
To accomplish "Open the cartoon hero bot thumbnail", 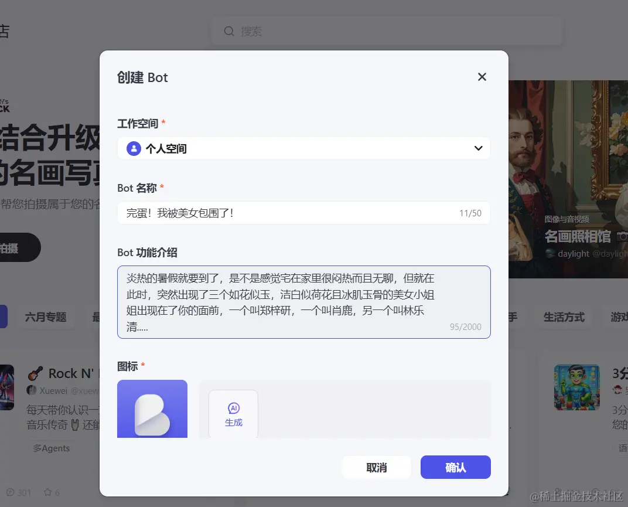I will pyautogui.click(x=576, y=387).
